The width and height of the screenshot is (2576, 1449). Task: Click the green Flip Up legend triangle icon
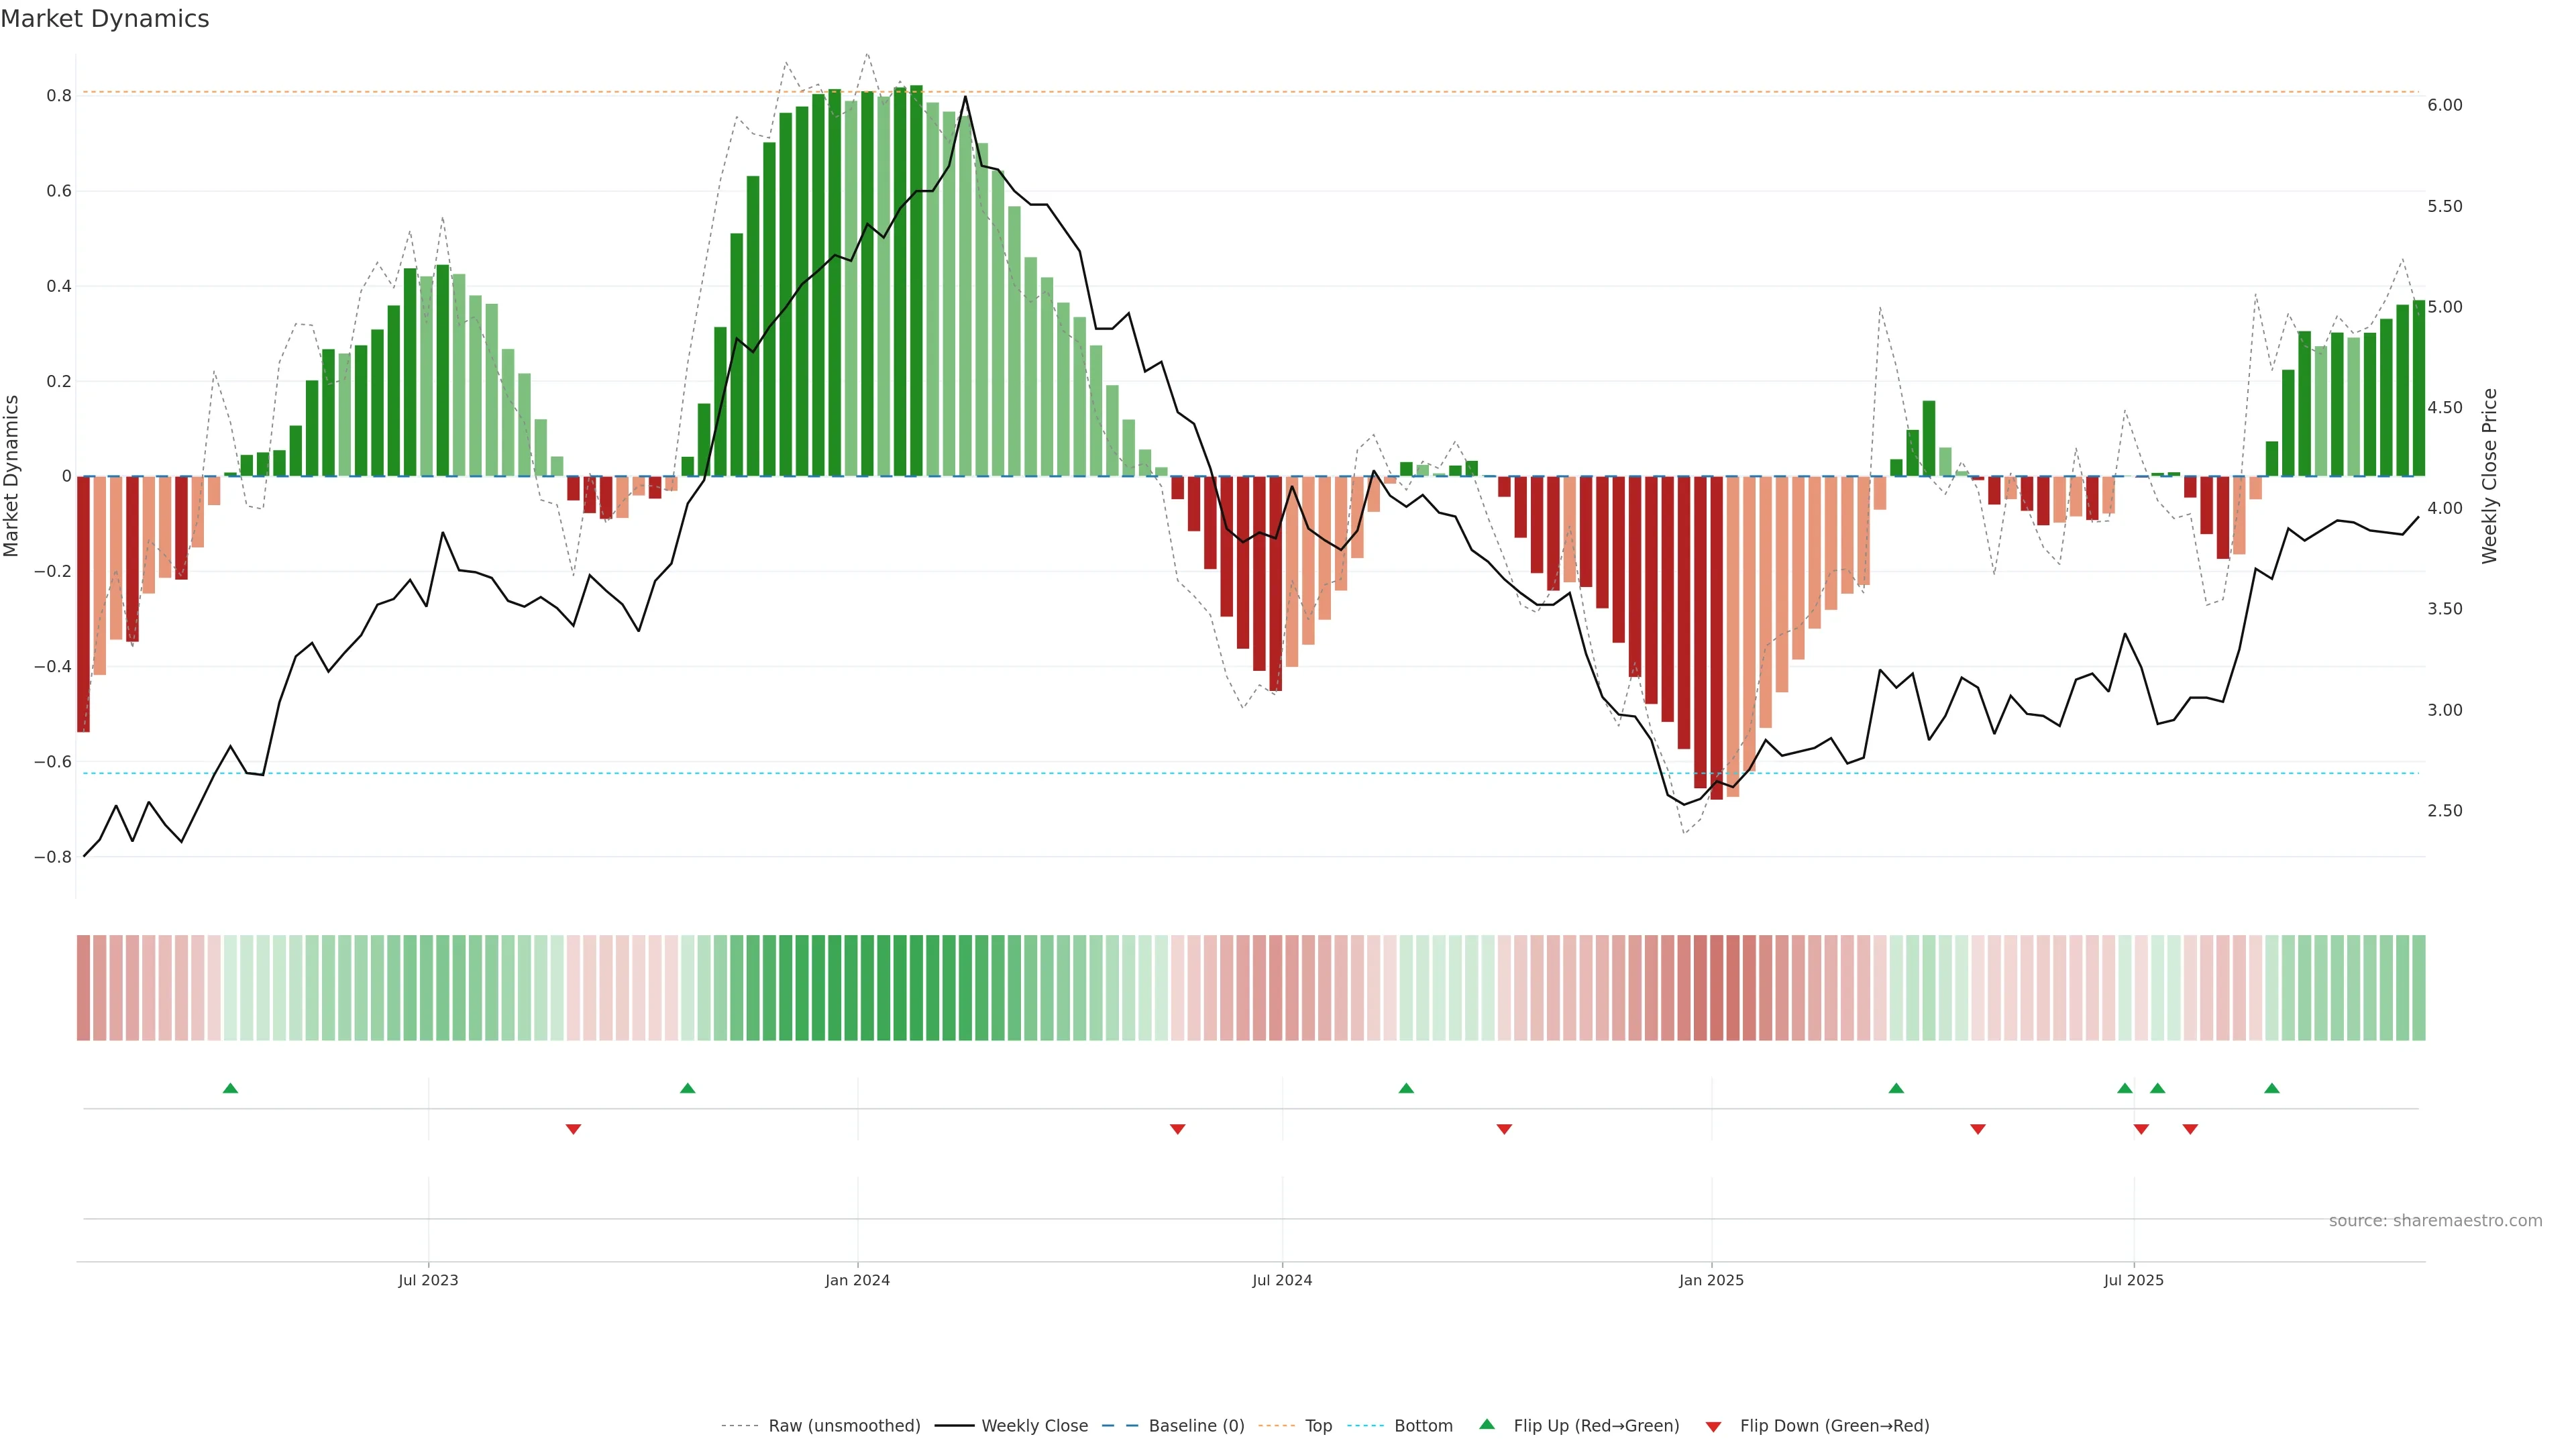tap(1487, 1424)
